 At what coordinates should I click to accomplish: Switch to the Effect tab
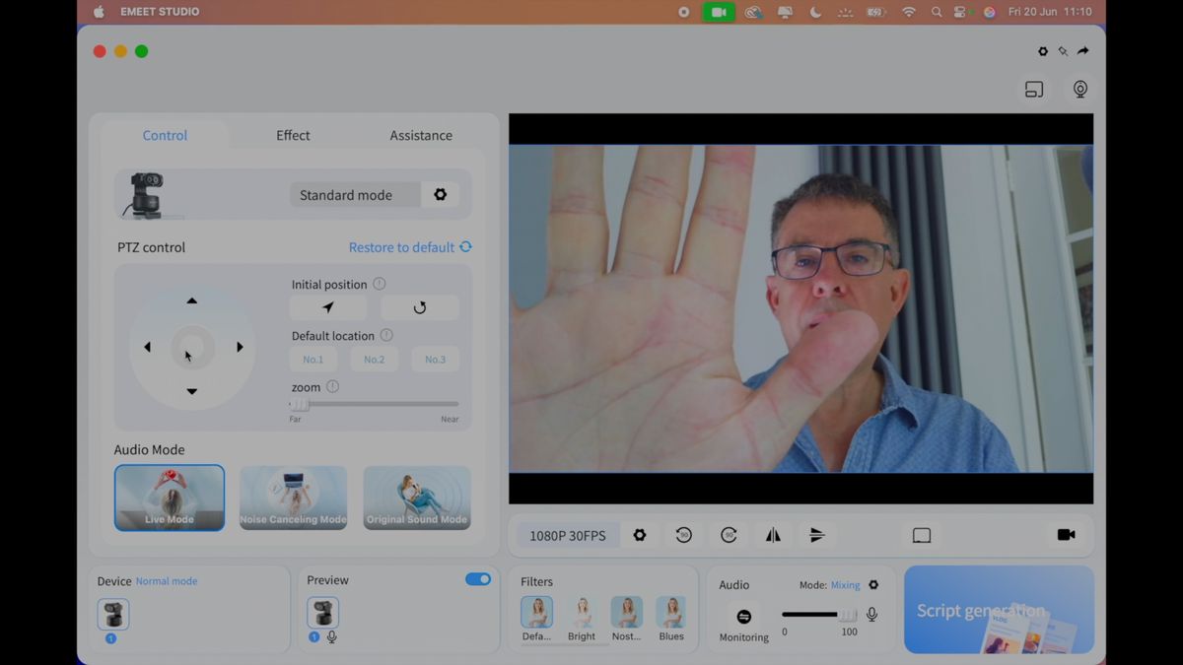(x=293, y=135)
